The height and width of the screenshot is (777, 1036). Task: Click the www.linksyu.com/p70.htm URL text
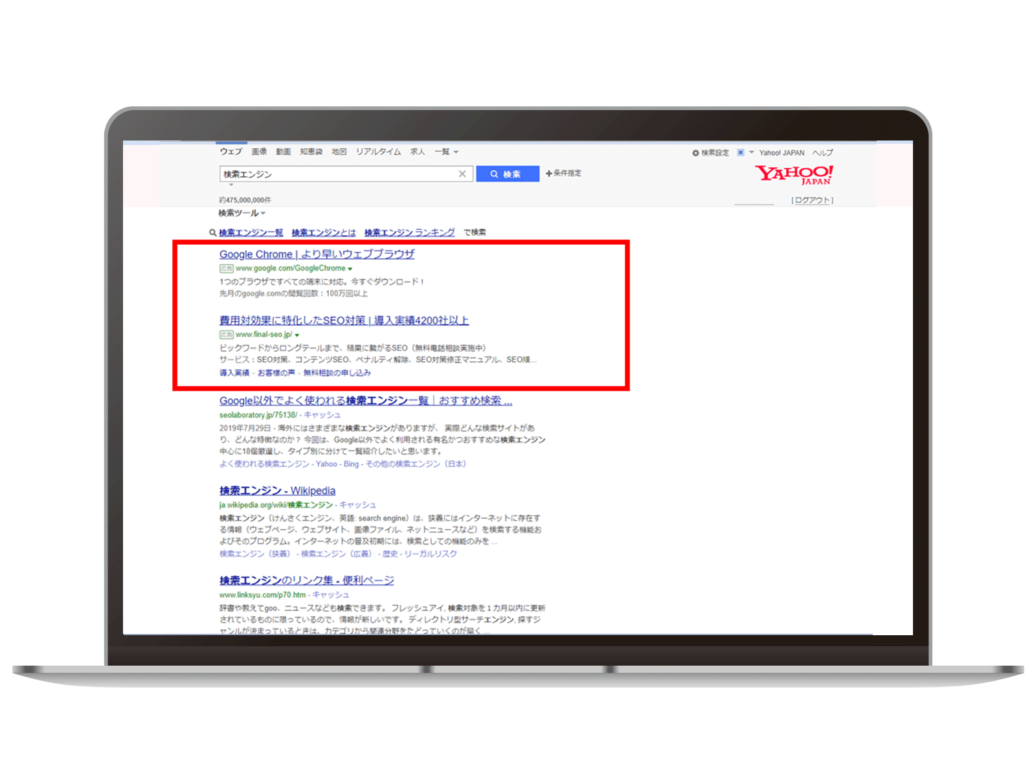(262, 595)
